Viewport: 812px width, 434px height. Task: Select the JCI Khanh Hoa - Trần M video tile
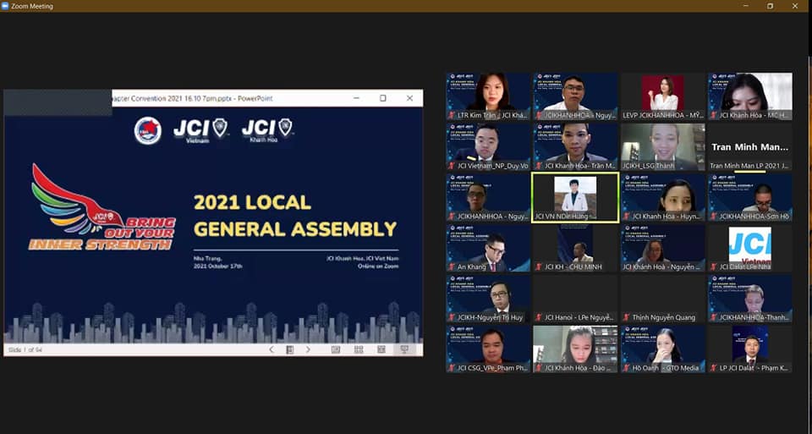pos(575,147)
